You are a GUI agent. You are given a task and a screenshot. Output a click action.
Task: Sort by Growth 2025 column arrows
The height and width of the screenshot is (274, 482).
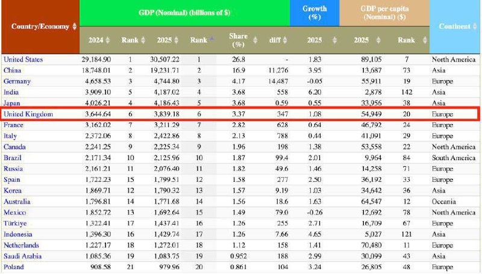pos(334,40)
